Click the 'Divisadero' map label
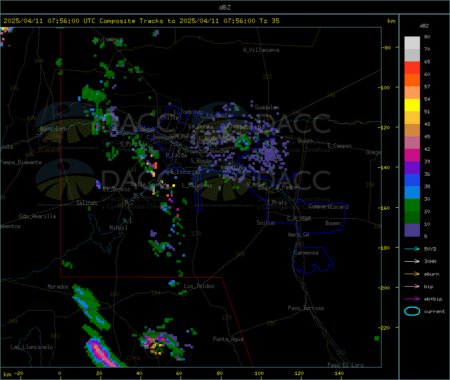Viewport: 450px width, 380px height. [x=108, y=39]
